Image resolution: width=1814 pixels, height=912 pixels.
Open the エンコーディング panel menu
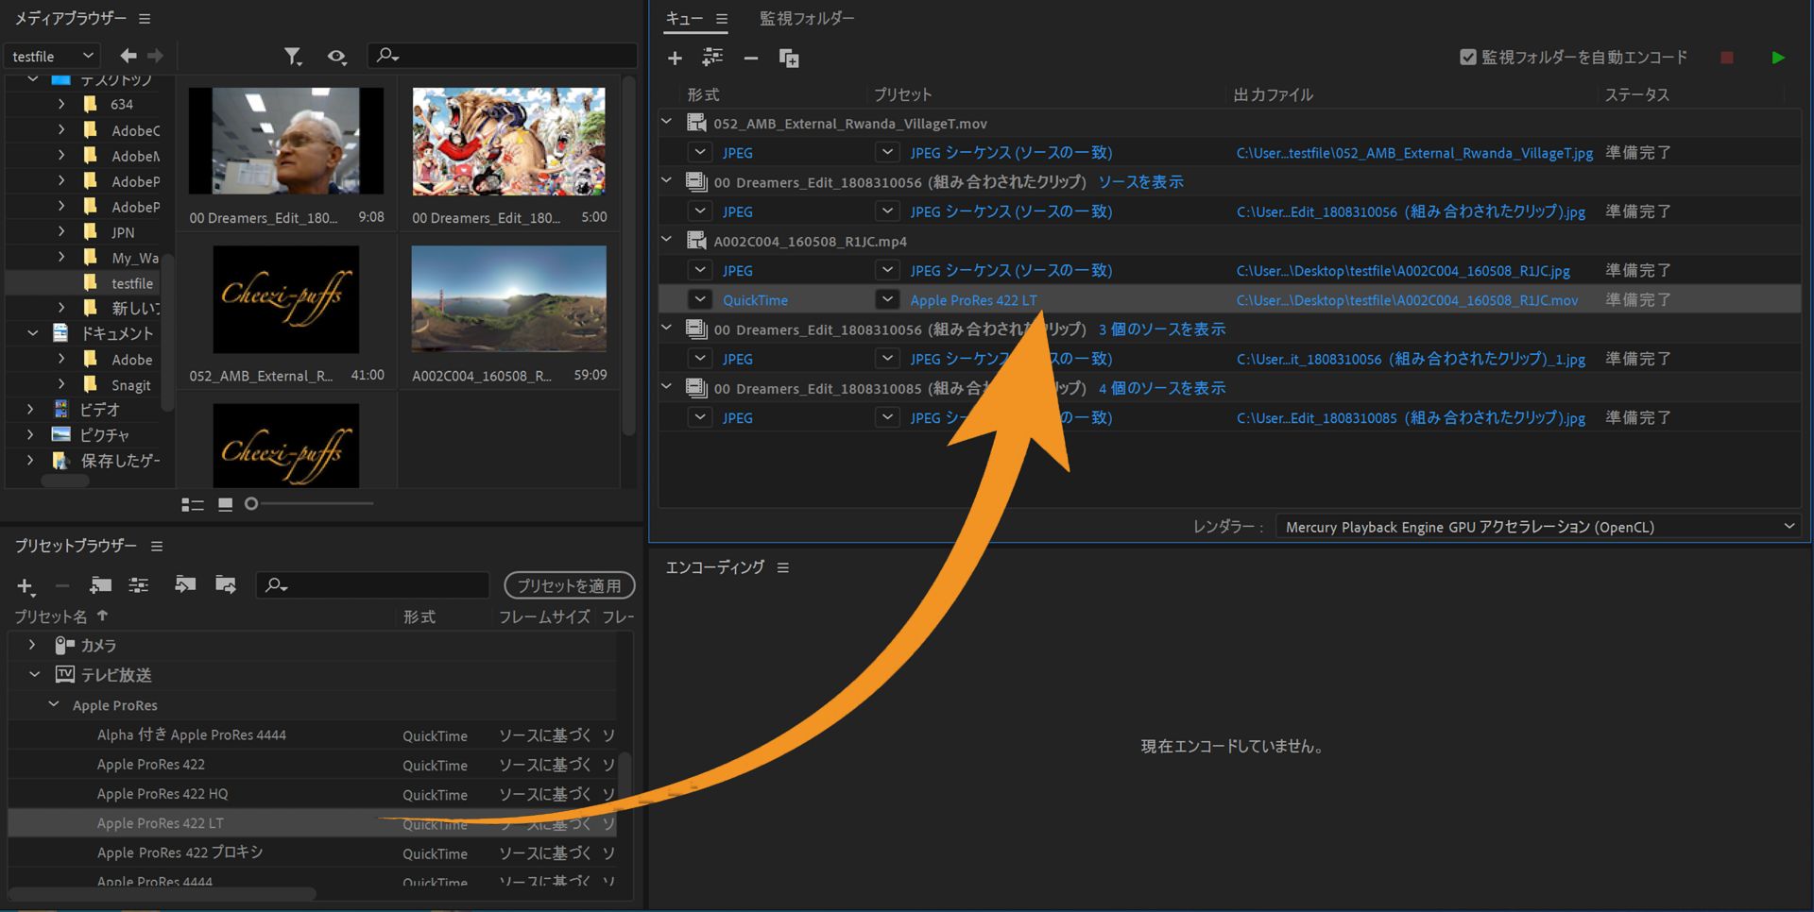783,567
